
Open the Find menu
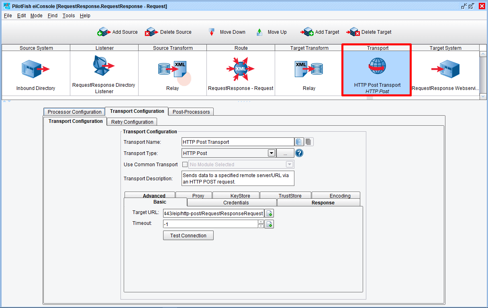point(52,16)
